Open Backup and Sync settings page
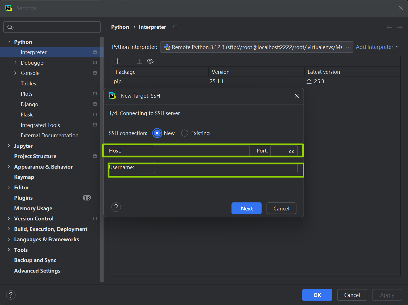The image size is (408, 305). pyautogui.click(x=35, y=260)
